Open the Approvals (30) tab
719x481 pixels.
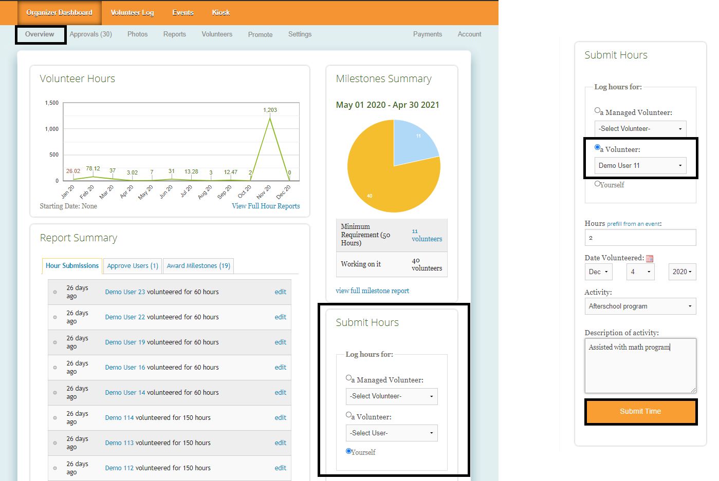pyautogui.click(x=90, y=34)
